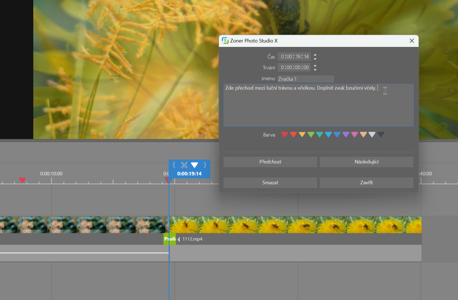The width and height of the screenshot is (458, 300).
Task: Select the 1112.mp4 clip label
Action: pyautogui.click(x=193, y=239)
